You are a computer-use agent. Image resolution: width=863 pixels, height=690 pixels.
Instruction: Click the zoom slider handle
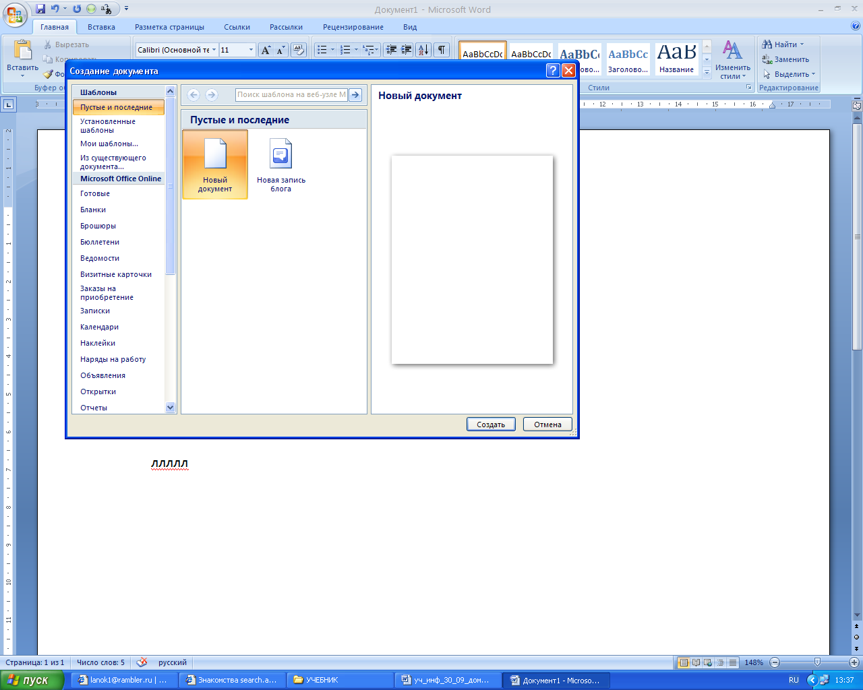817,662
